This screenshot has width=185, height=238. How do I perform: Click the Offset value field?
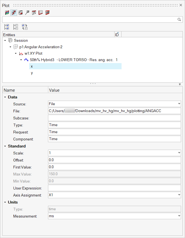point(115,160)
